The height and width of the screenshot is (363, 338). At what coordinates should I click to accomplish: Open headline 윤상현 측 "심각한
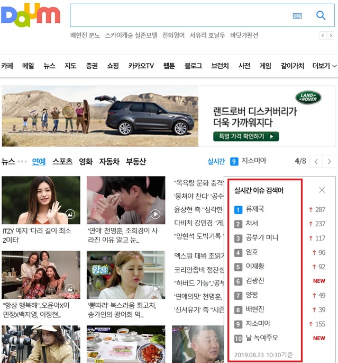pos(199,209)
